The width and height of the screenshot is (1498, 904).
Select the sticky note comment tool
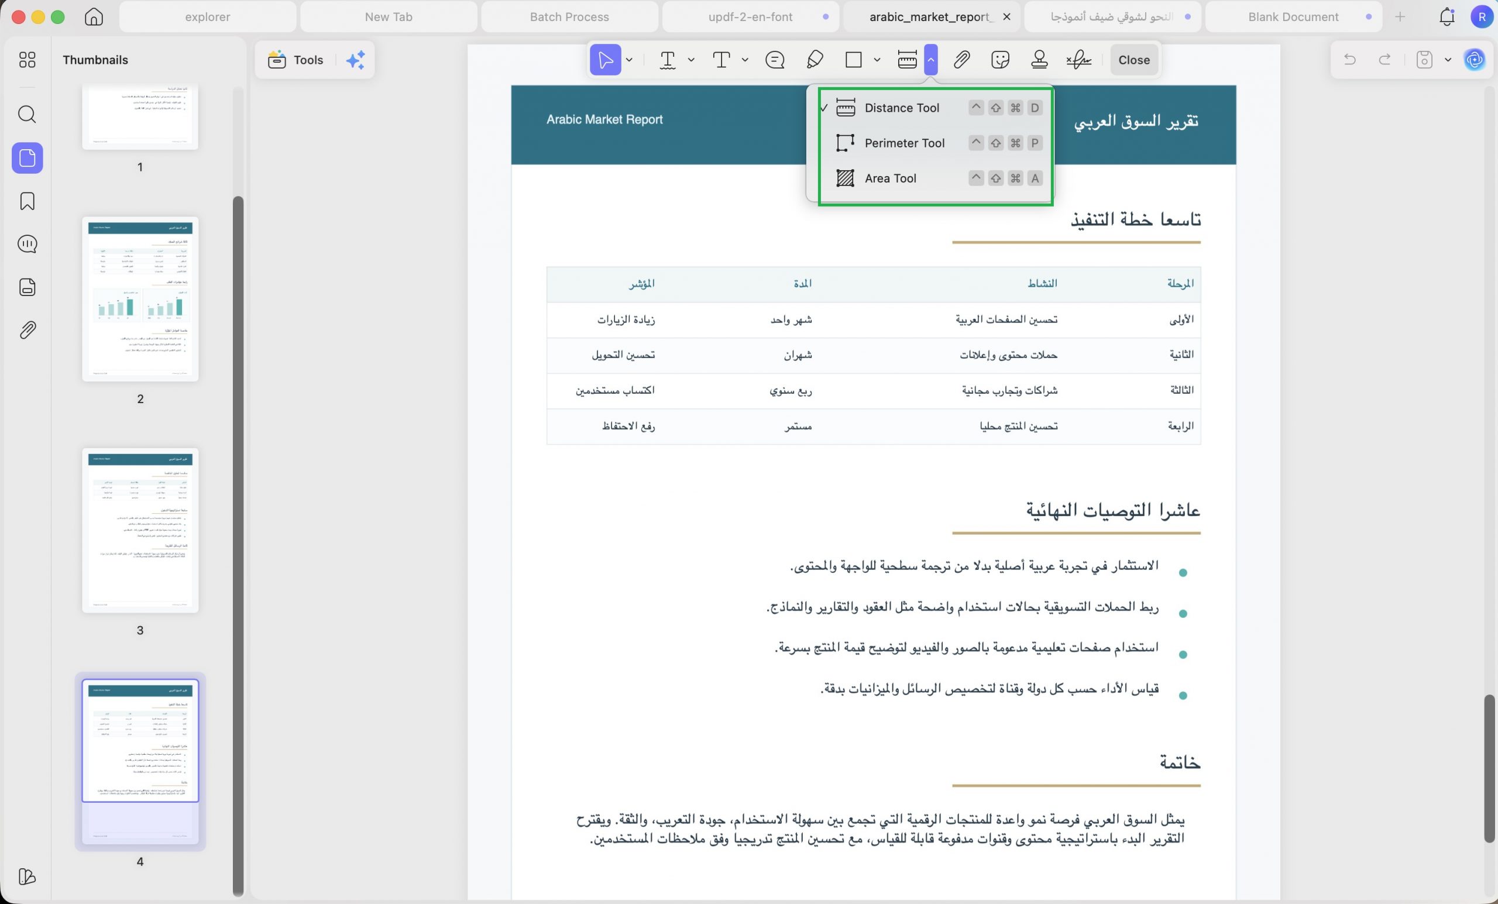pyautogui.click(x=775, y=60)
